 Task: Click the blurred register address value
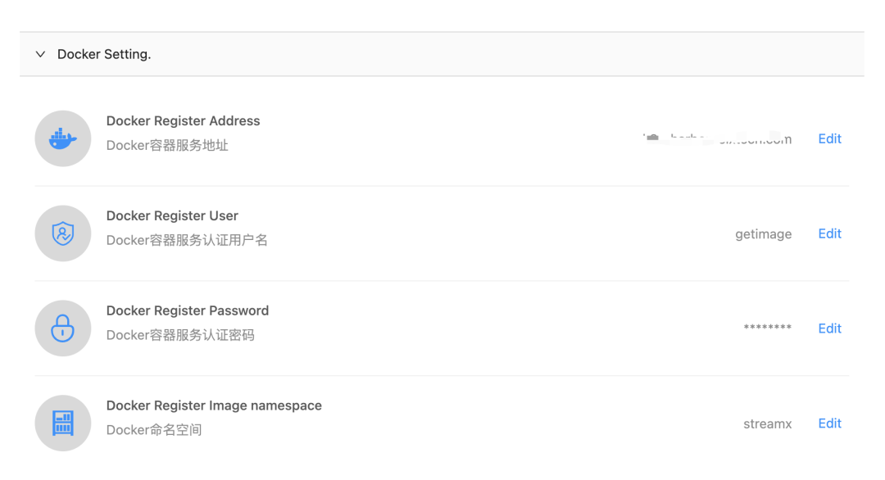point(718,138)
